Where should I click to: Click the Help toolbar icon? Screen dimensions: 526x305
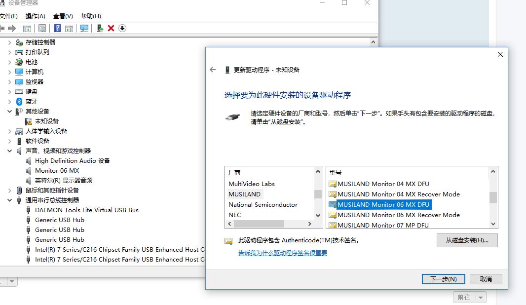pyautogui.click(x=58, y=28)
